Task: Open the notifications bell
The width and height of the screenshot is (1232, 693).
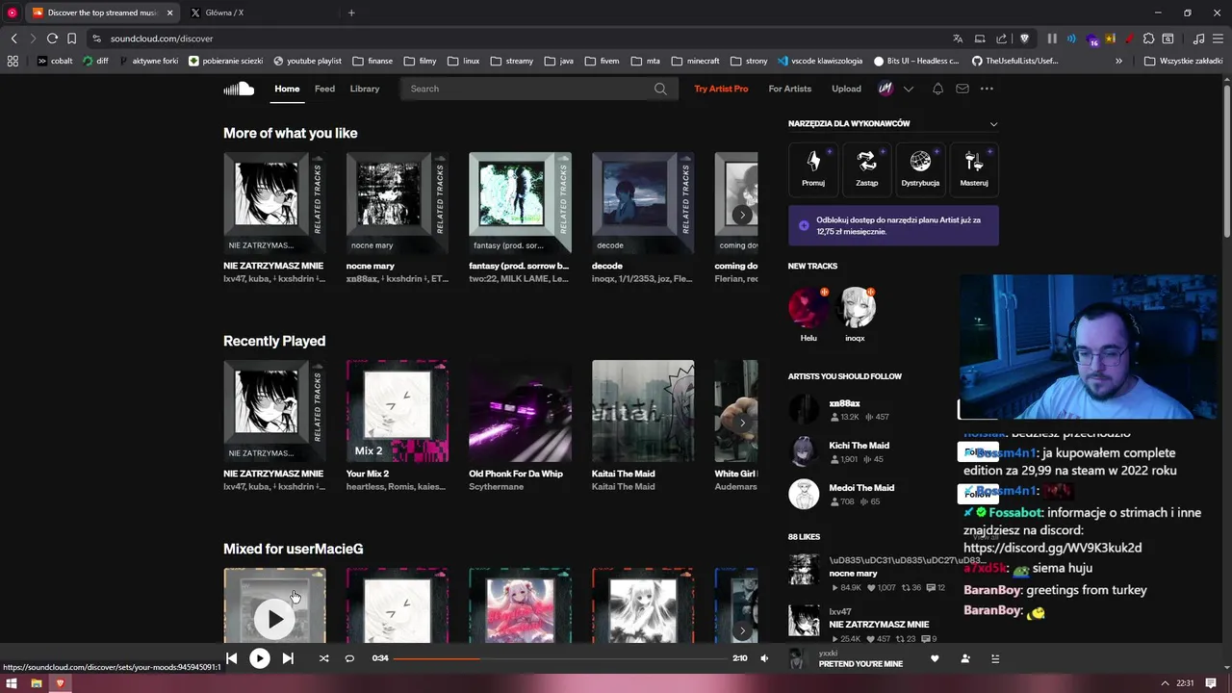Action: click(937, 89)
